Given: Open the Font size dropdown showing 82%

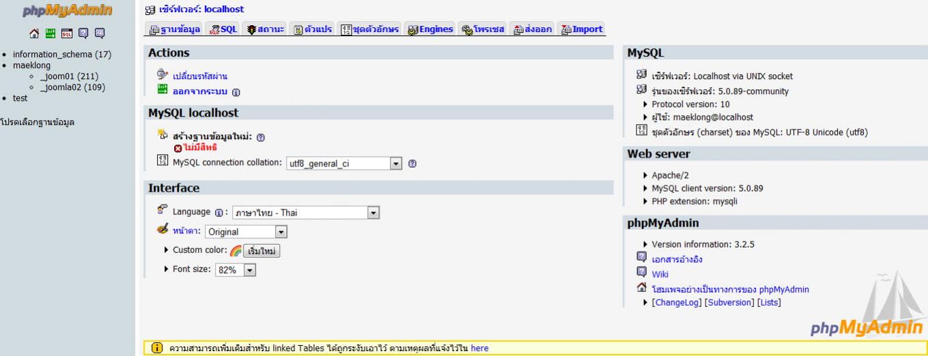Looking at the screenshot, I should tap(236, 270).
